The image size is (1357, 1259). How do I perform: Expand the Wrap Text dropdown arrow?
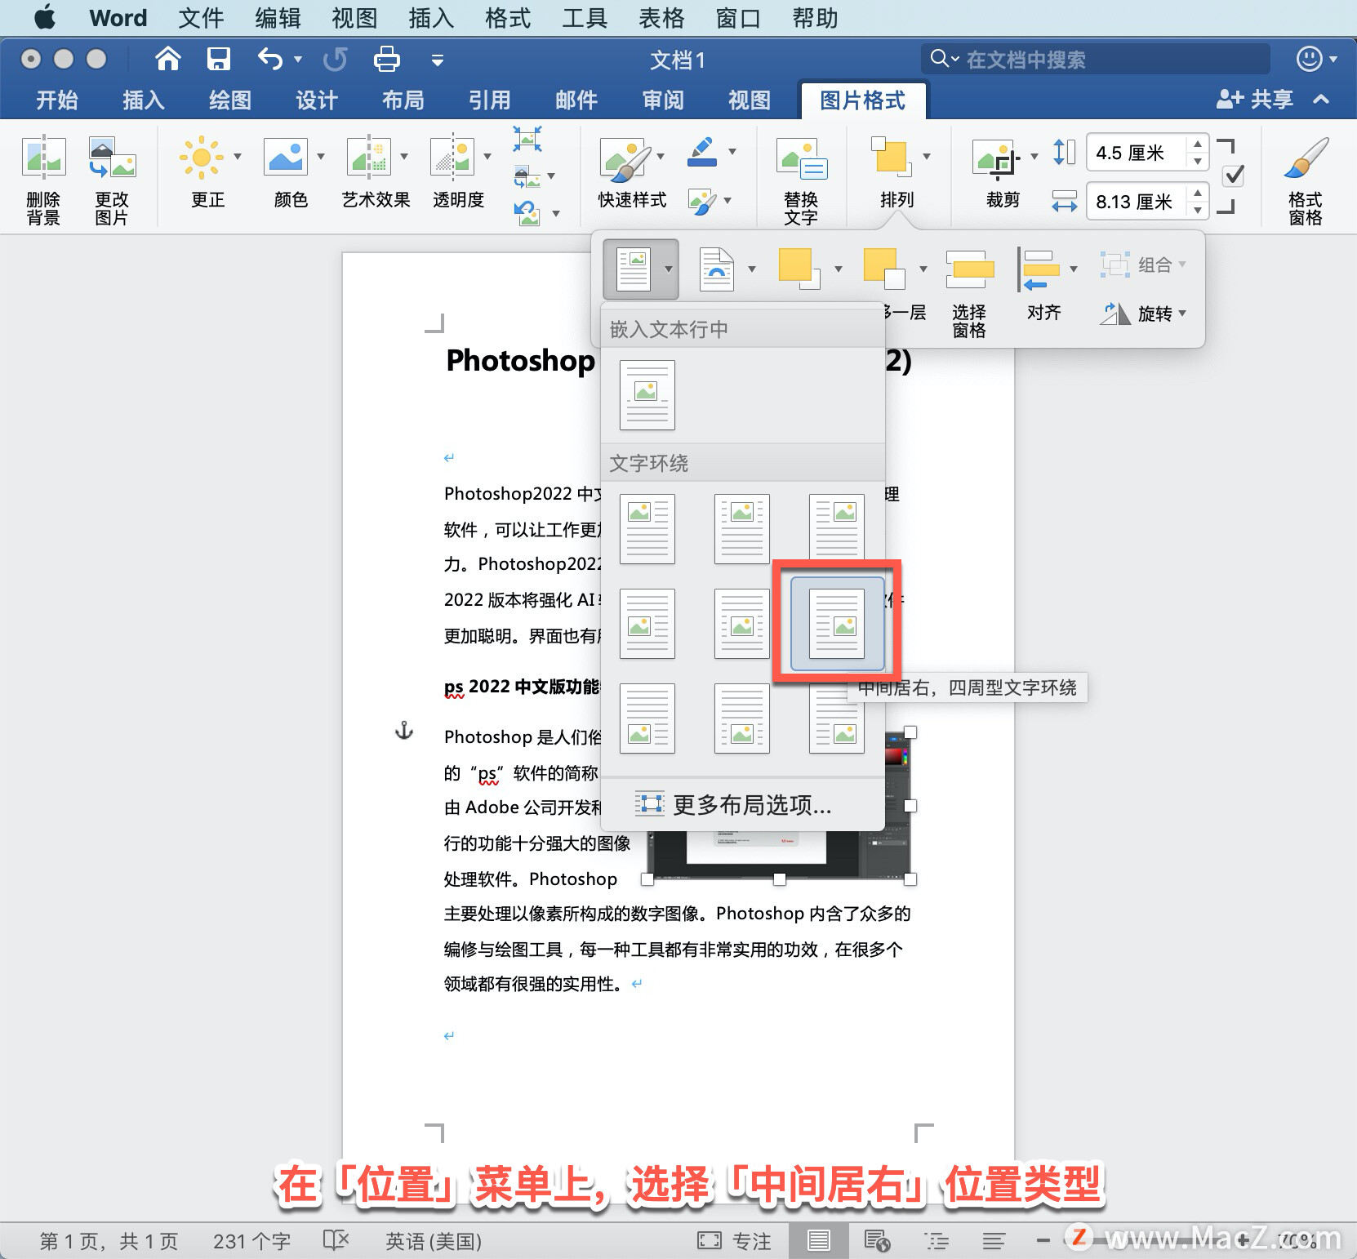pyautogui.click(x=752, y=269)
